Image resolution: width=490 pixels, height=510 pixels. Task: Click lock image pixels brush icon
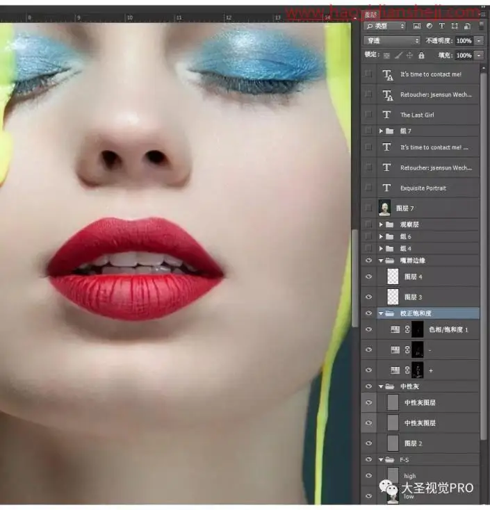click(x=398, y=56)
